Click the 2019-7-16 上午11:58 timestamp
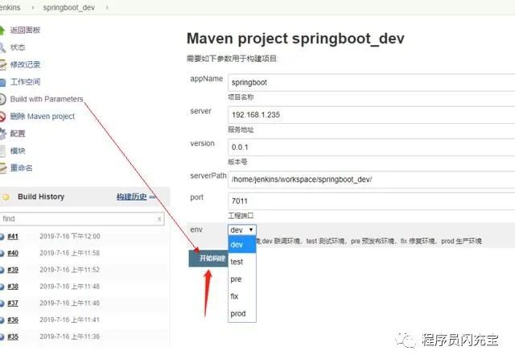This screenshot has width=515, height=363. point(70,254)
